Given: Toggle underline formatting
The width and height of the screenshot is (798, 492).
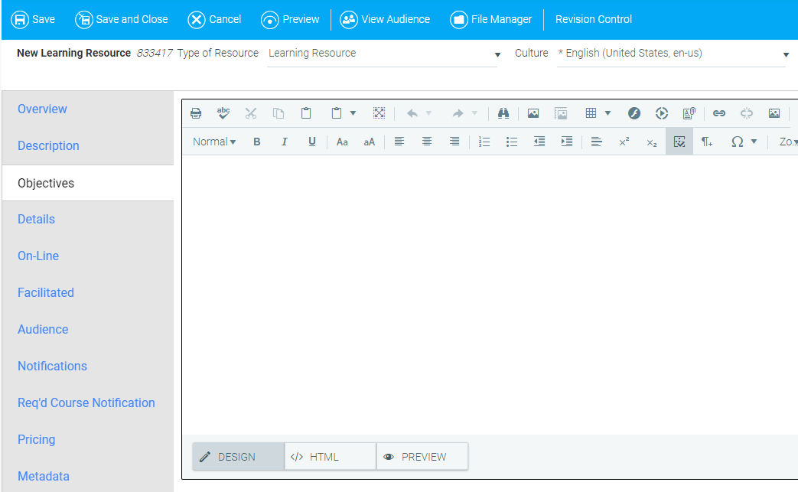Looking at the screenshot, I should point(312,142).
